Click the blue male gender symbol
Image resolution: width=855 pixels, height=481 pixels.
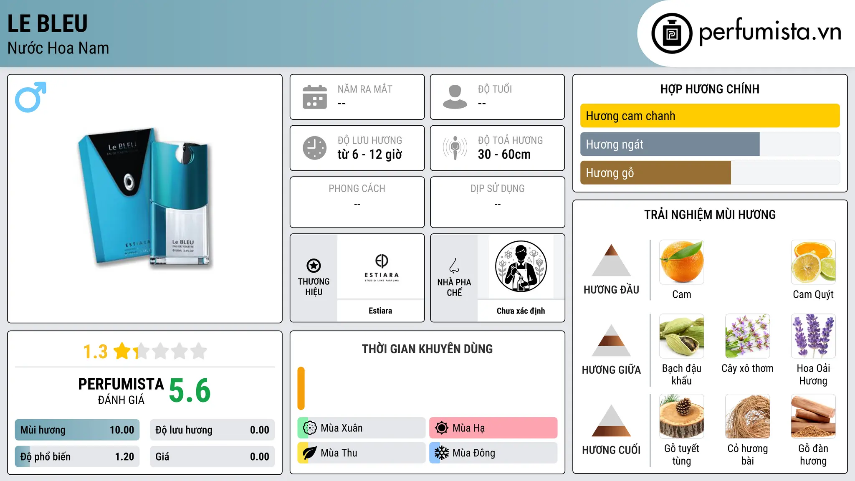(30, 97)
